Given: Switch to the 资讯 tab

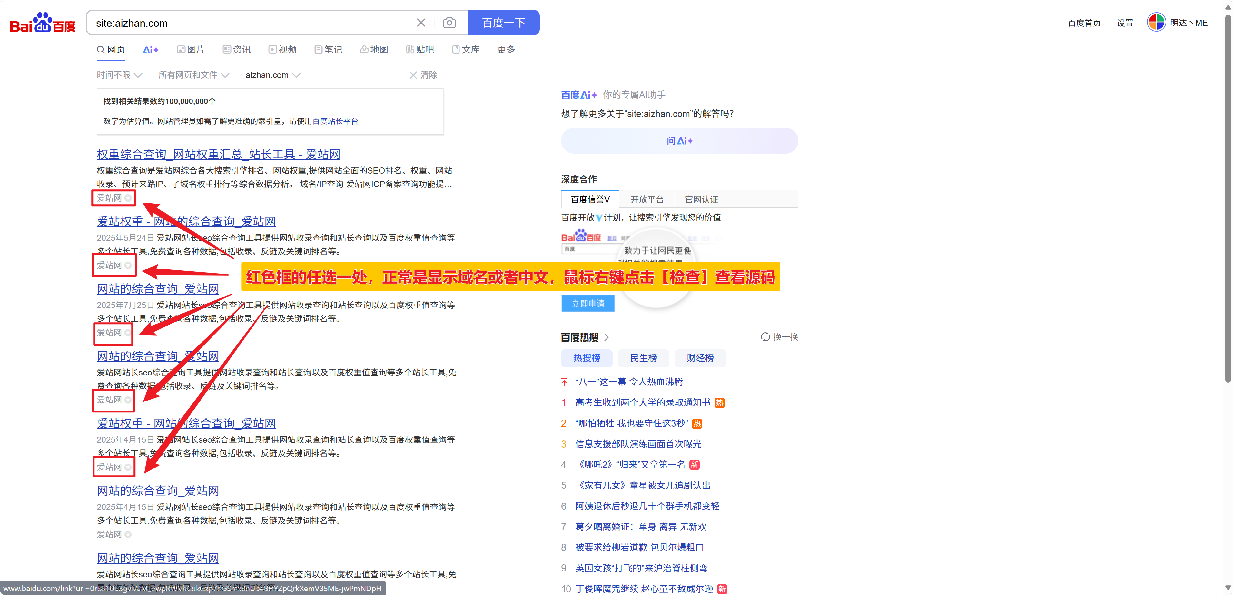Looking at the screenshot, I should 236,50.
